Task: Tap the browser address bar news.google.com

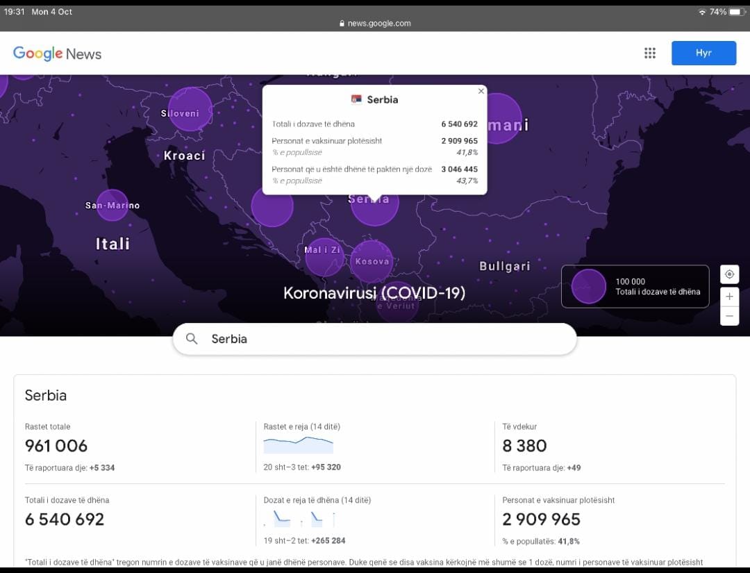Action: point(375,23)
